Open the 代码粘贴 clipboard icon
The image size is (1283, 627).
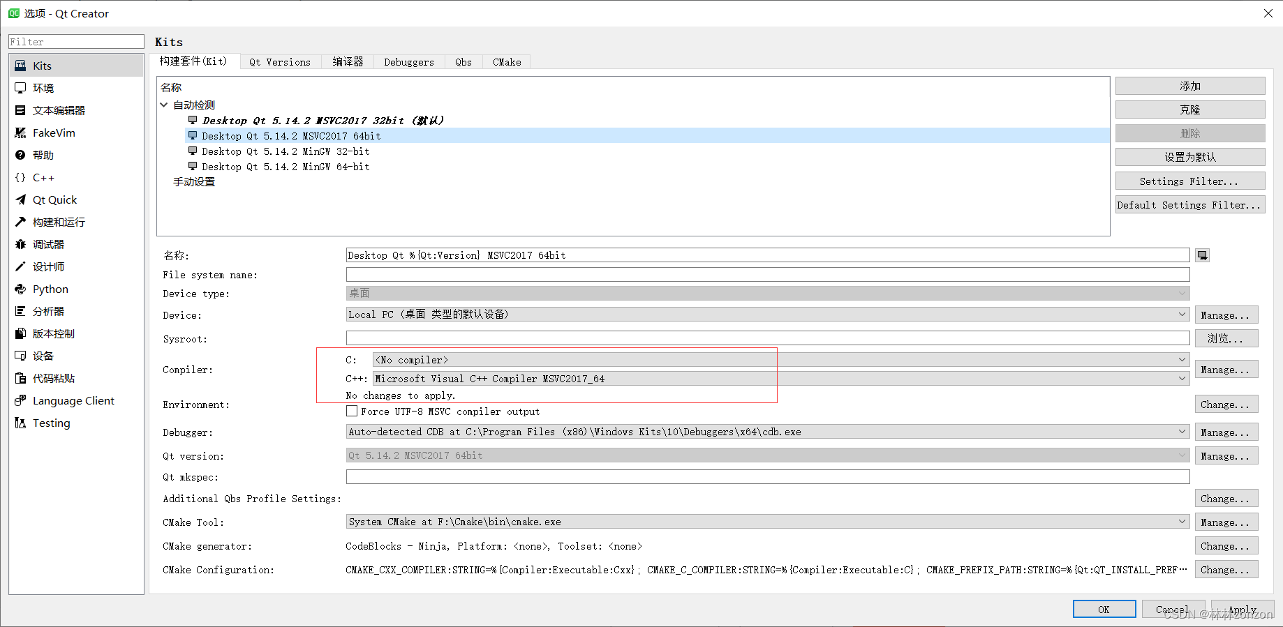(x=20, y=378)
